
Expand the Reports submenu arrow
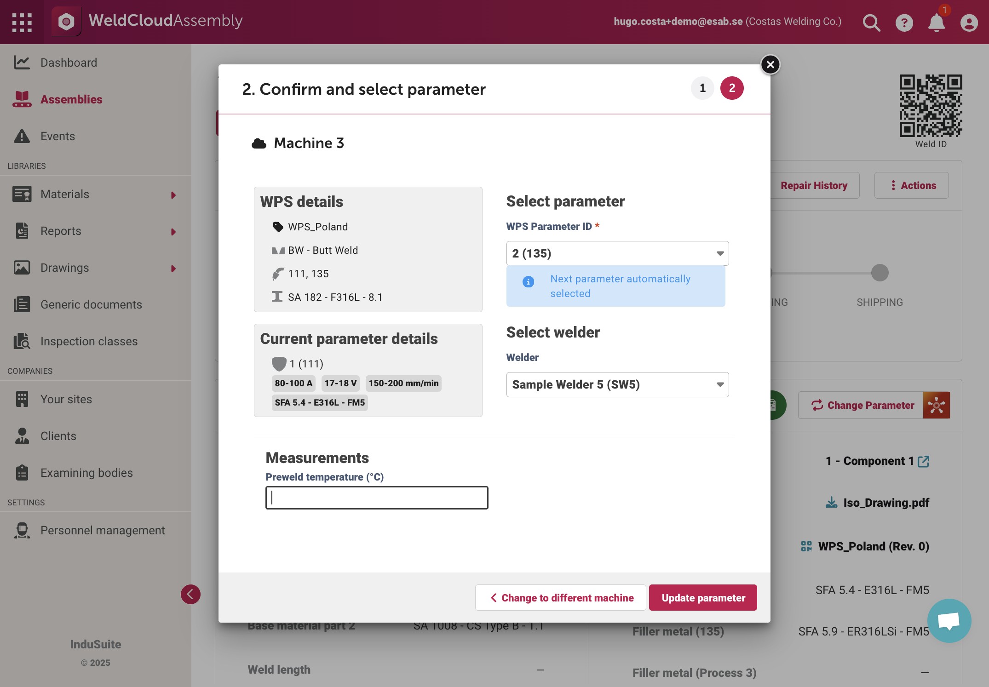click(x=173, y=232)
